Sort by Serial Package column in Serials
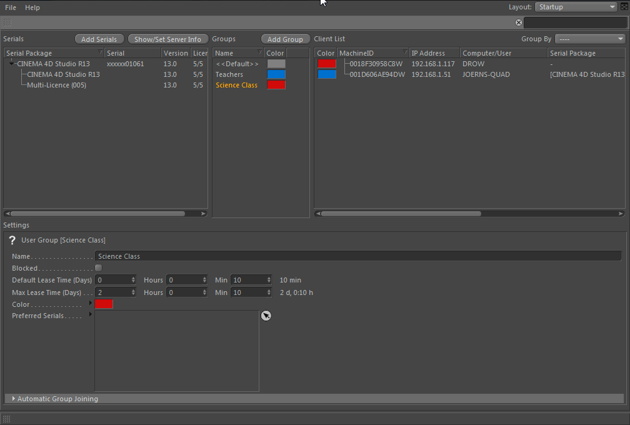The height and width of the screenshot is (425, 630). 54,53
